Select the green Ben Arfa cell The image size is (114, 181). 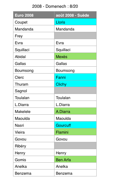pyautogui.click(x=75, y=159)
